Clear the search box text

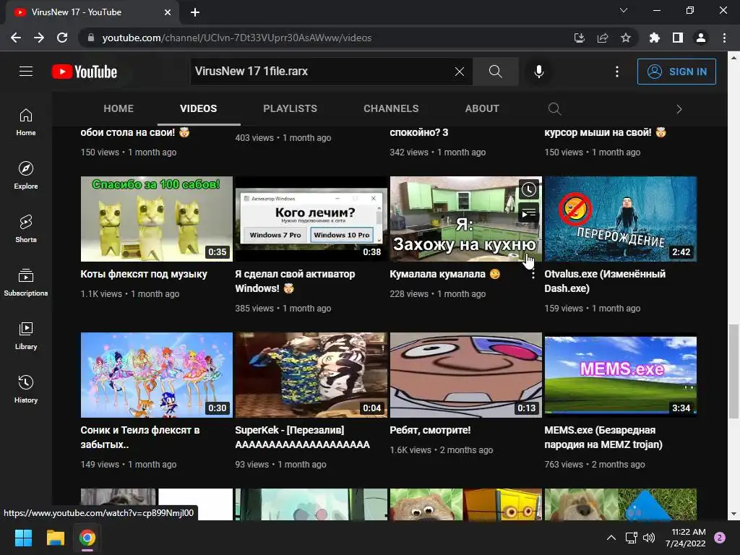[459, 72]
